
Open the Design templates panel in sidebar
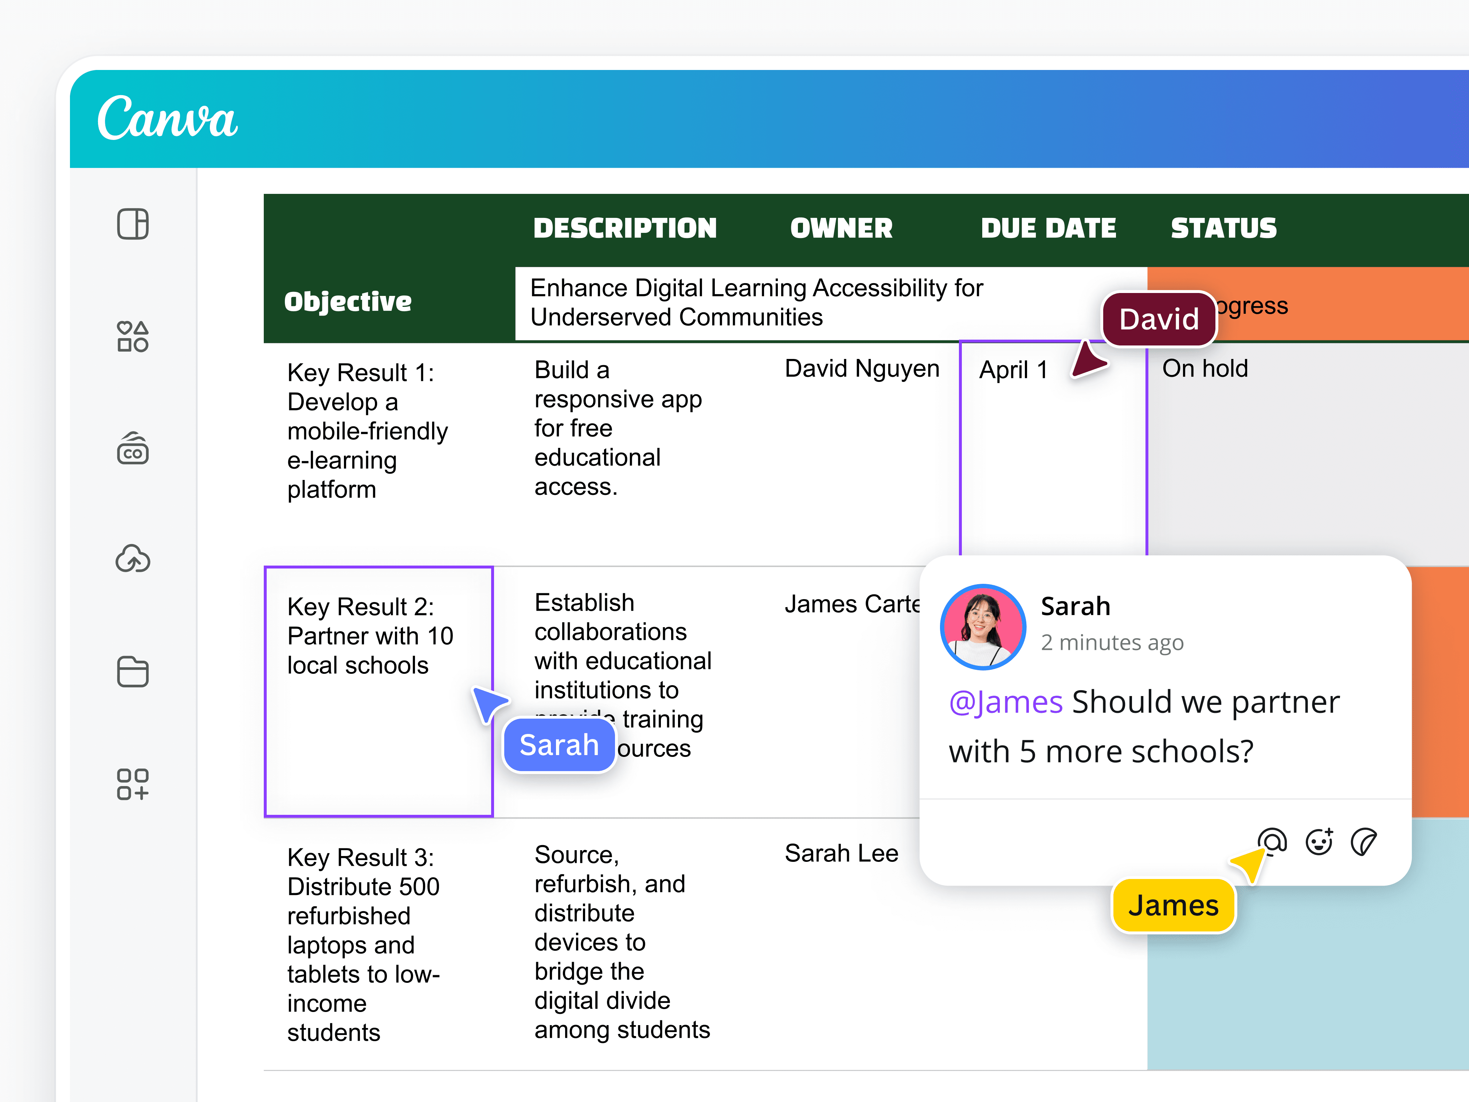(x=133, y=224)
